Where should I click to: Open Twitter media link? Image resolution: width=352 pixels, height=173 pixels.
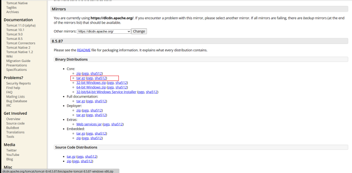point(12,150)
